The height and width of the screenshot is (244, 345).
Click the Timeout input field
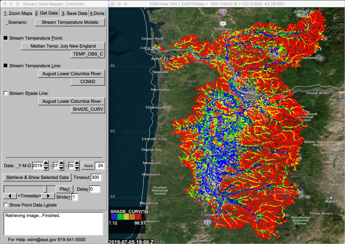(x=96, y=178)
